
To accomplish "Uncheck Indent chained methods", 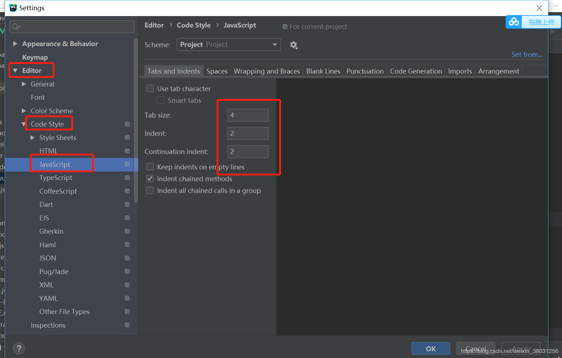I will [150, 179].
